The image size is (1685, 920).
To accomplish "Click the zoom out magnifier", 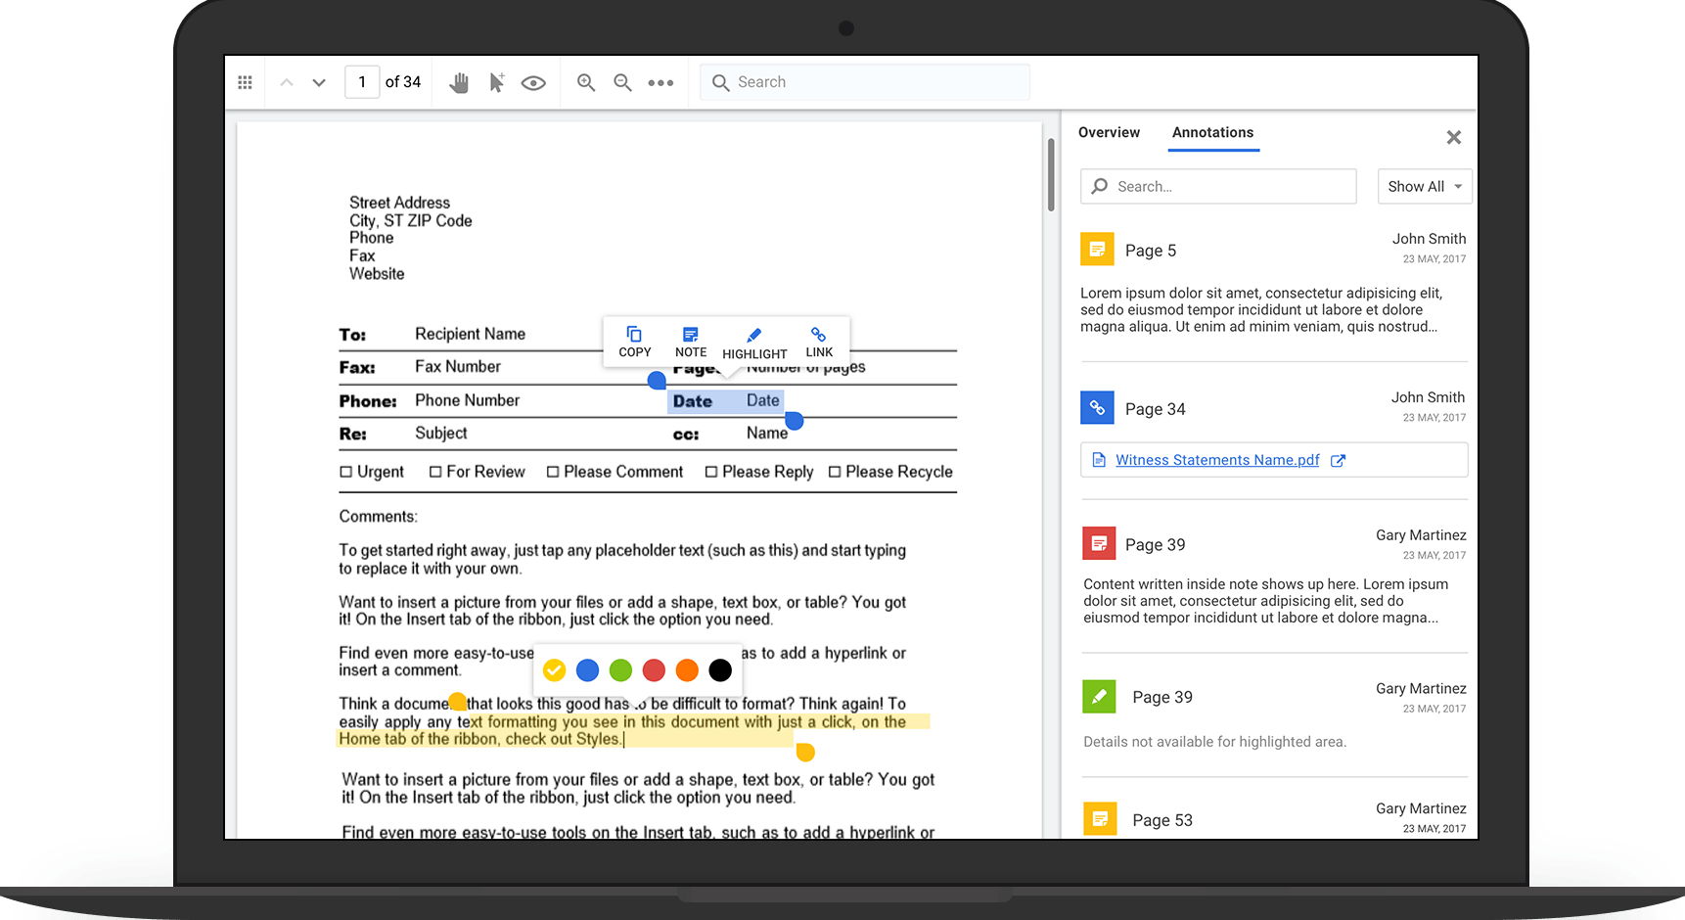I will click(622, 83).
